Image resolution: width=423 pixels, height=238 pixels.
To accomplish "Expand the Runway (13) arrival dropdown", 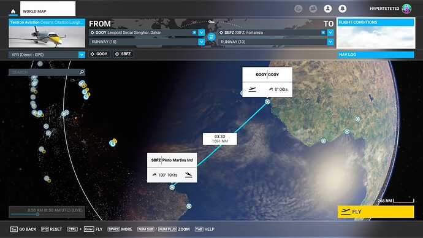I will point(330,42).
